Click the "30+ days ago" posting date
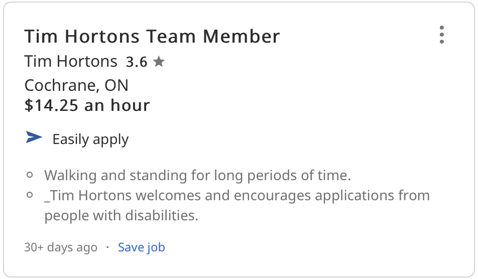The image size is (478, 279). point(61,247)
